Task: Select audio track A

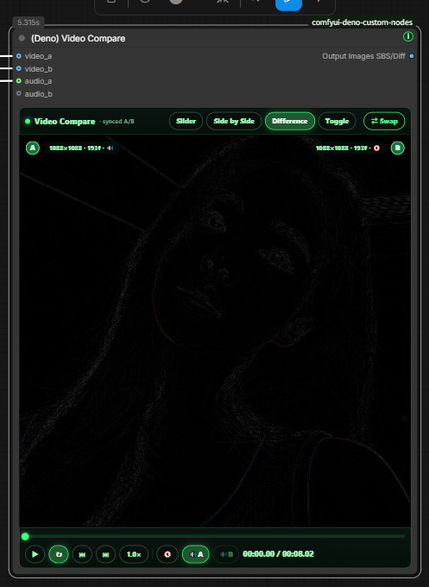Action: pyautogui.click(x=195, y=554)
